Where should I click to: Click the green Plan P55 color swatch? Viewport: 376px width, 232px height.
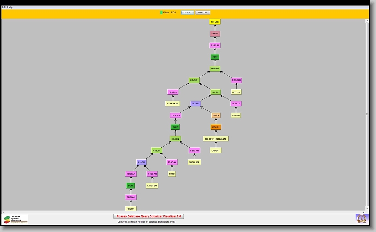tap(161, 12)
